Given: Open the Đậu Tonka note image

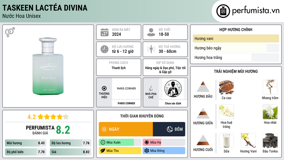Looking at the screenshot, I should click(x=270, y=141).
